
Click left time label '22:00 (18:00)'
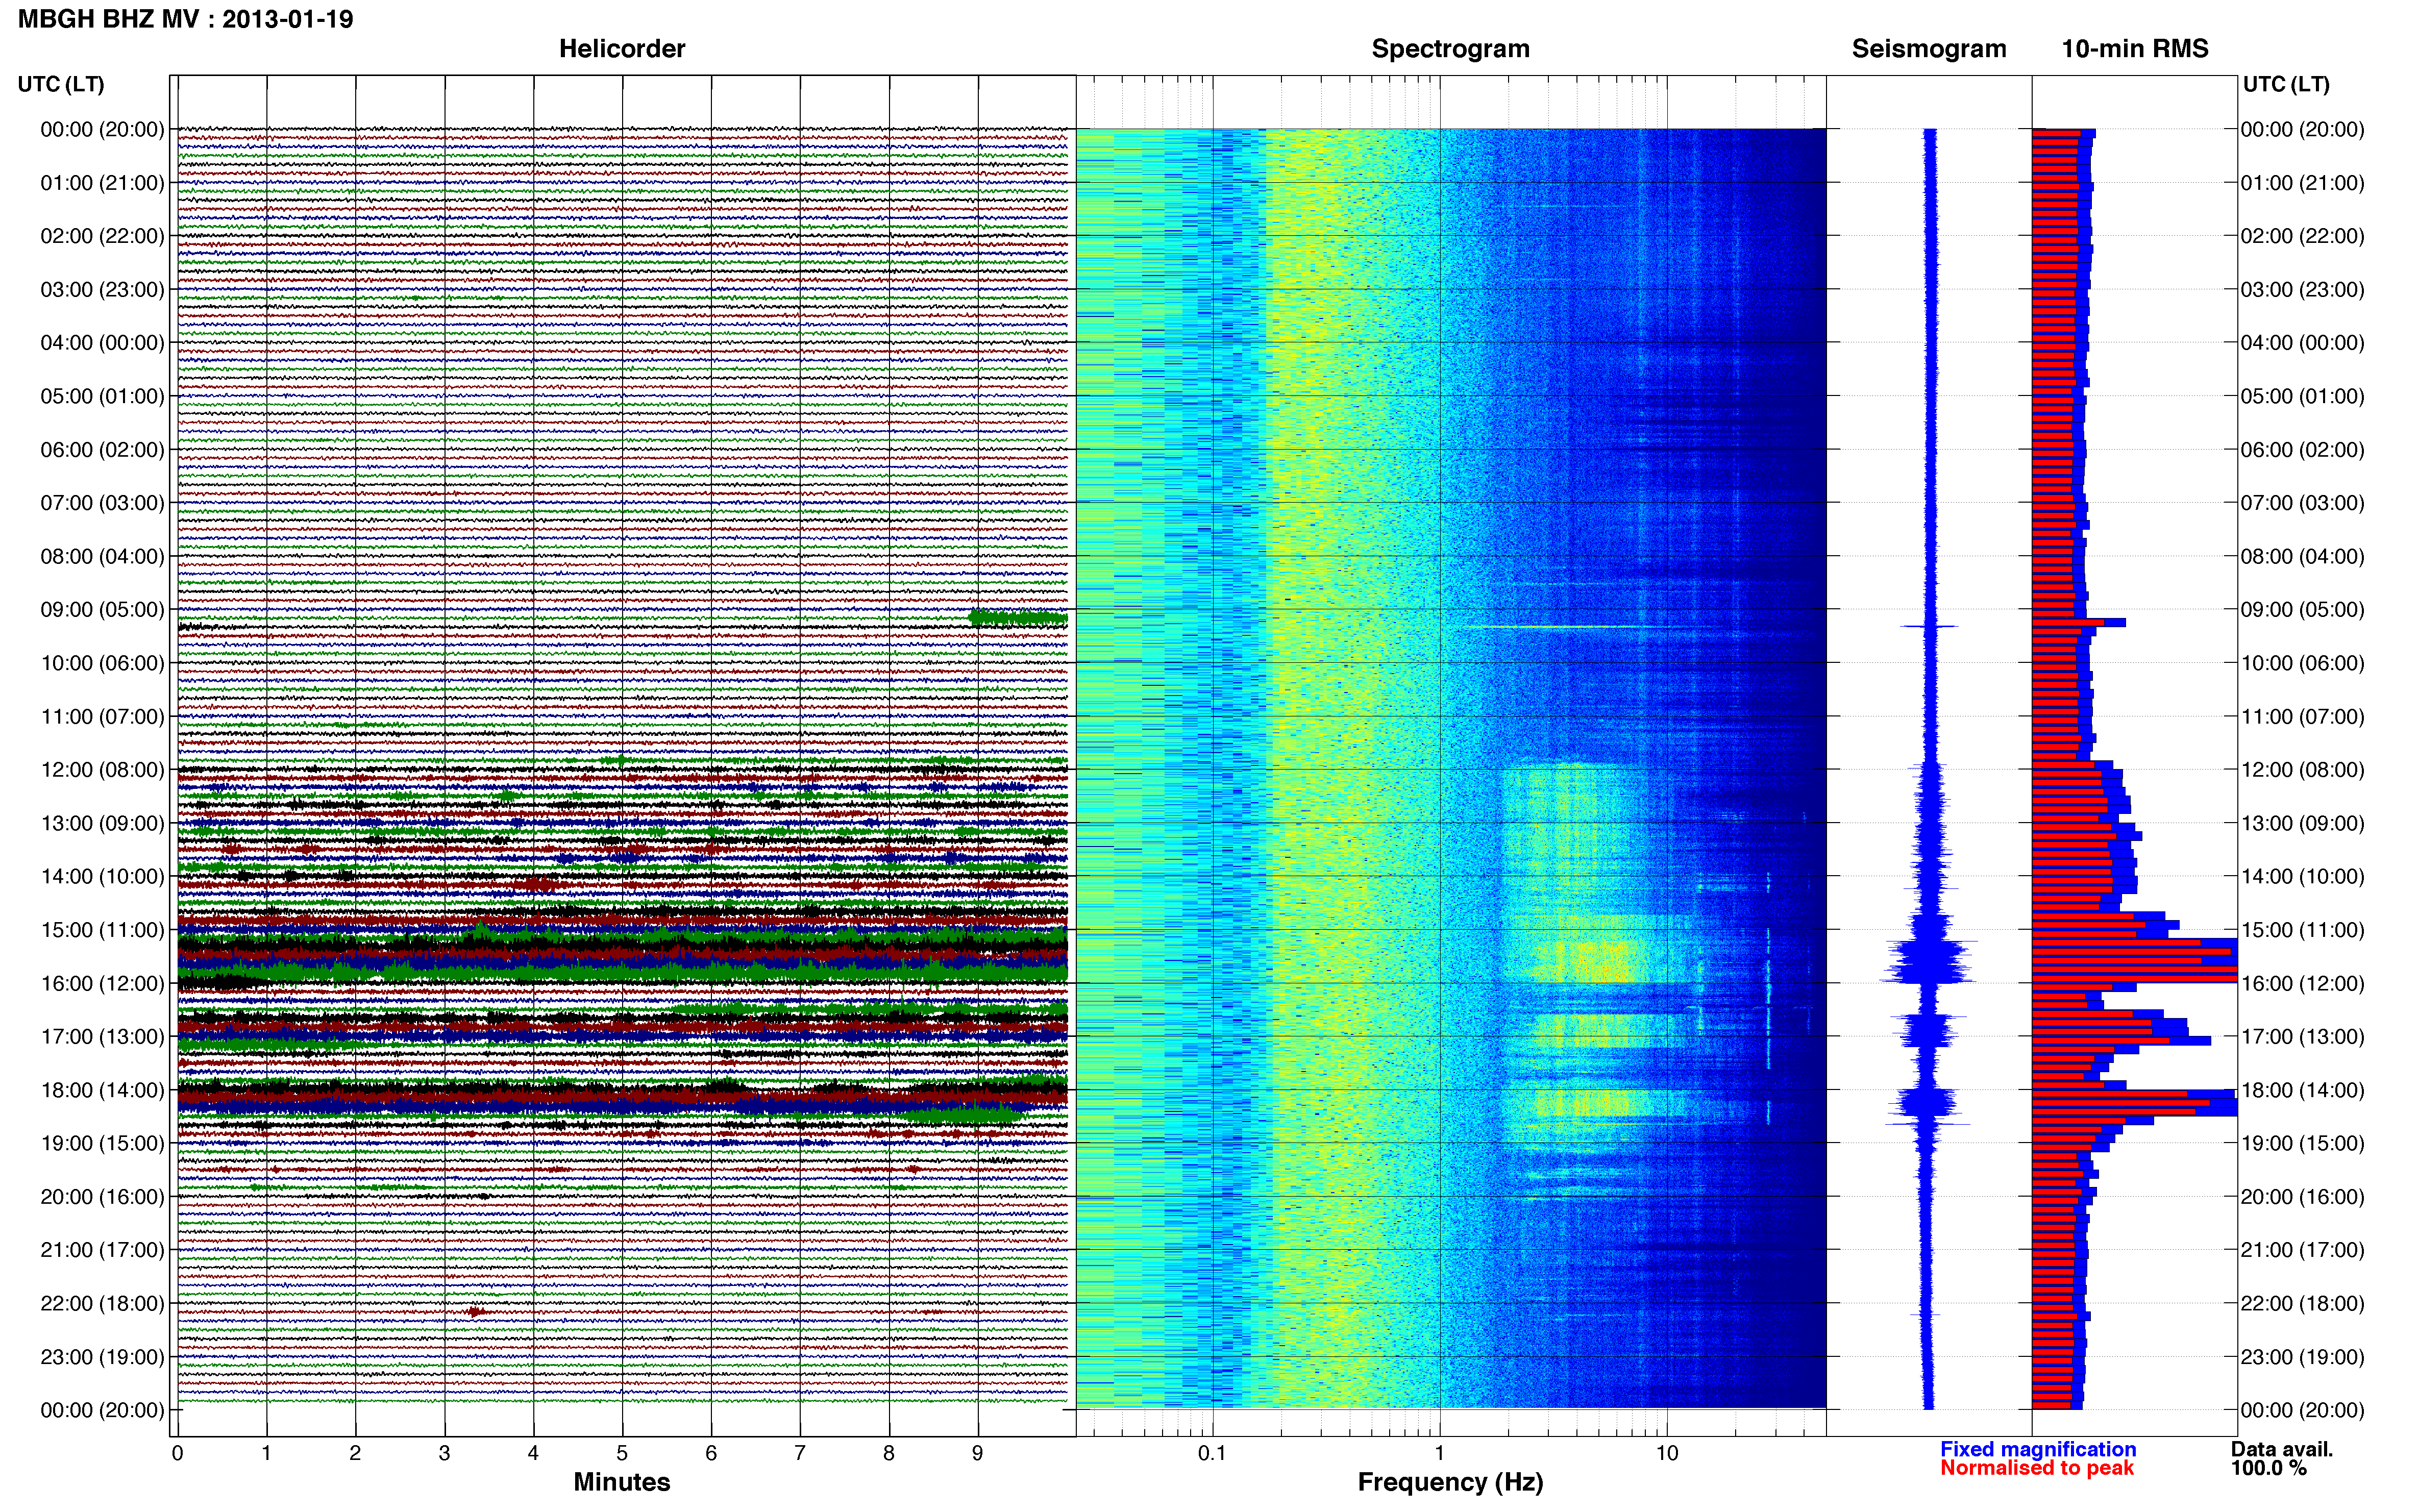point(102,1303)
